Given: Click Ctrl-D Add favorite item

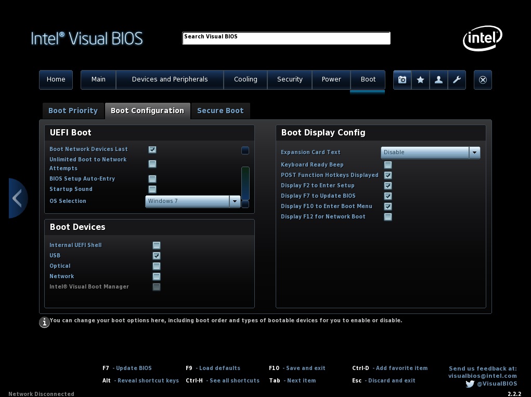Looking at the screenshot, I should pos(390,368).
